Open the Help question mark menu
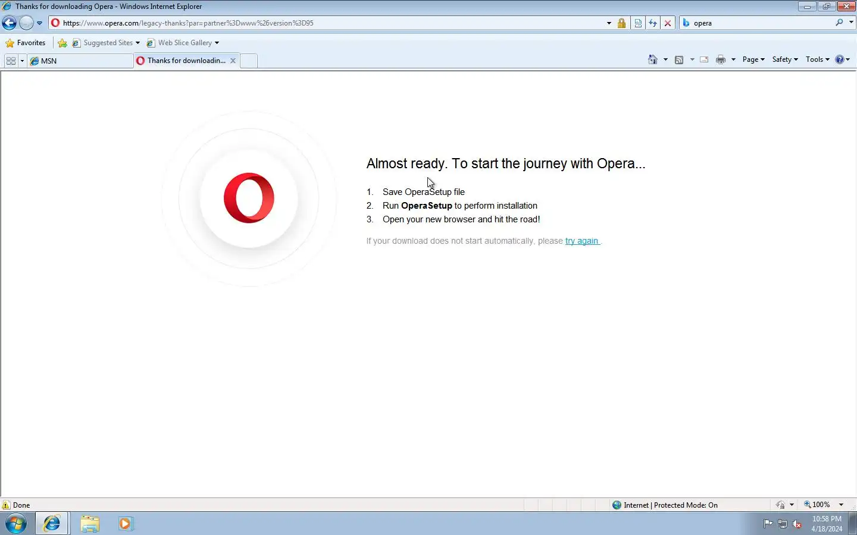The image size is (857, 535). [842, 59]
